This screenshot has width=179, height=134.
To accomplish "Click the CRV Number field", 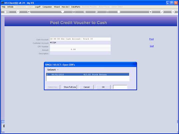I will (x=80, y=46).
